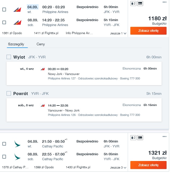Open the 1361 zł Opodo price link

point(12,33)
